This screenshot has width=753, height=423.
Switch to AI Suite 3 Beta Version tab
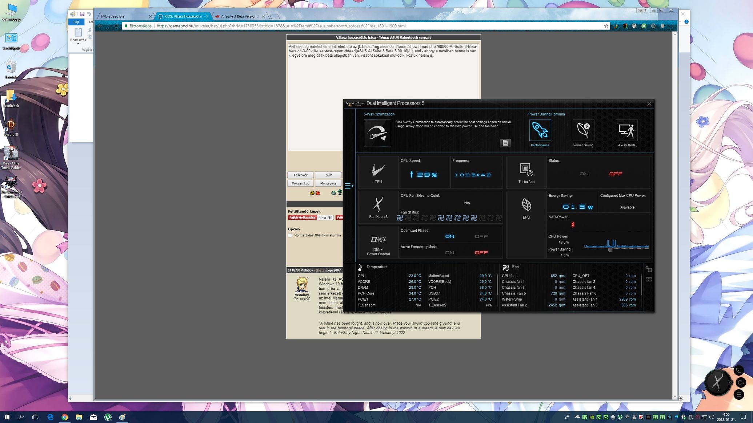[240, 16]
